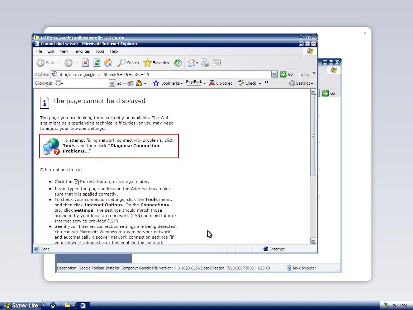The width and height of the screenshot is (413, 310).
Task: Expand the Check button dropdown arrow
Action: 260,84
